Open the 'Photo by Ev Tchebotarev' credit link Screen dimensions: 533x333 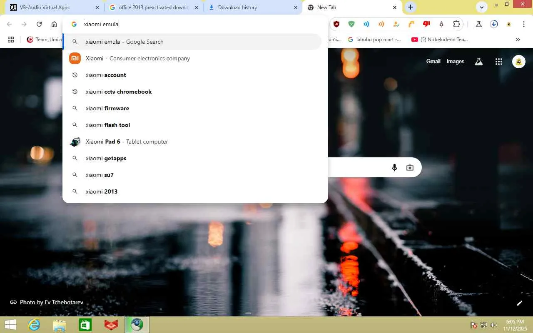(52, 302)
